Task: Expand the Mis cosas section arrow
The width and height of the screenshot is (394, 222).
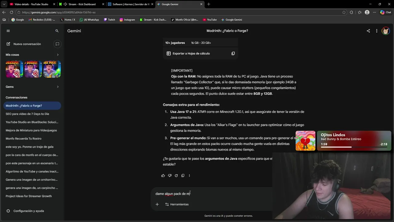Action: pyautogui.click(x=58, y=55)
